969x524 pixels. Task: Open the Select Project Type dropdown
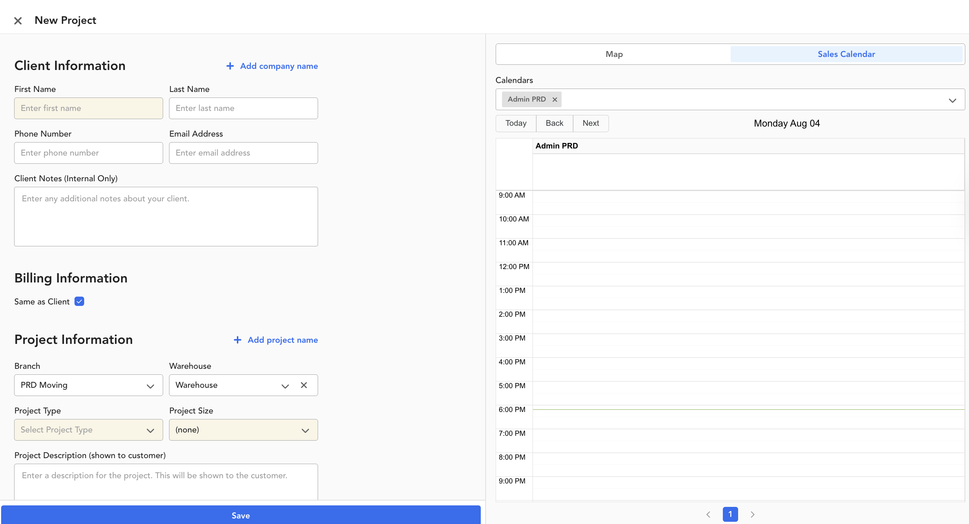pos(88,429)
